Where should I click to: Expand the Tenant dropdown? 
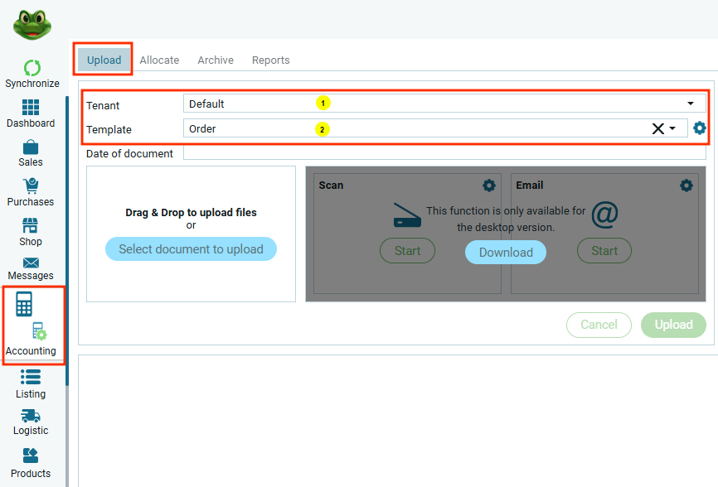[690, 104]
